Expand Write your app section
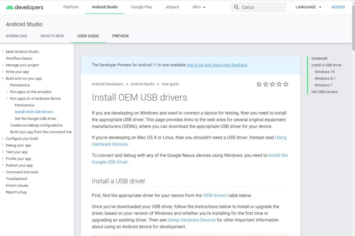The height and width of the screenshot is (236, 355). (x=3, y=72)
